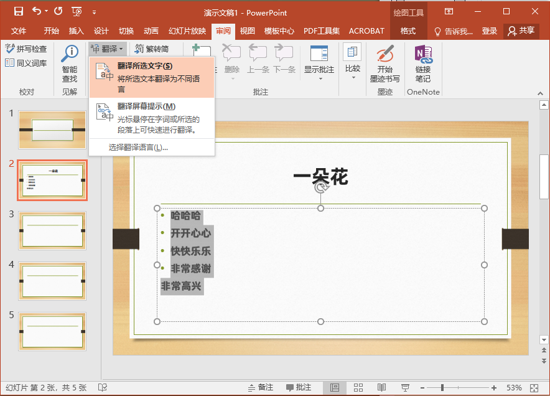Open the View (视图) ribbon tab
The image size is (550, 396).
(248, 31)
